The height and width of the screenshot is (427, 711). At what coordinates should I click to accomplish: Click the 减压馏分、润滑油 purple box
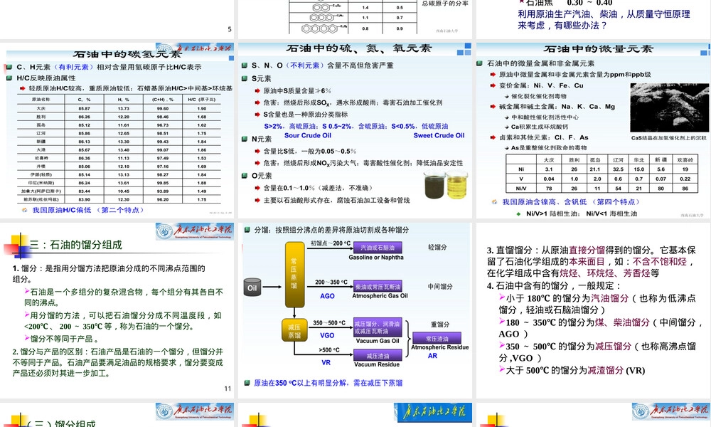pyautogui.click(x=378, y=327)
